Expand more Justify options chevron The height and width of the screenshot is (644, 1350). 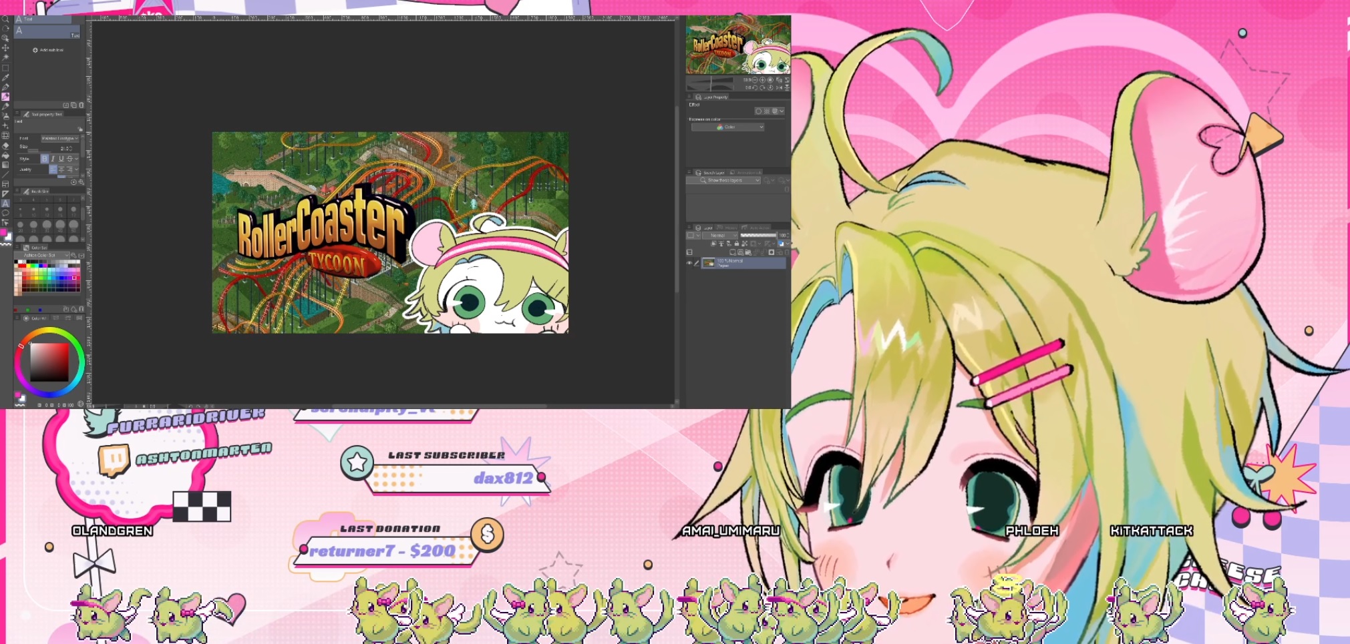(x=76, y=170)
